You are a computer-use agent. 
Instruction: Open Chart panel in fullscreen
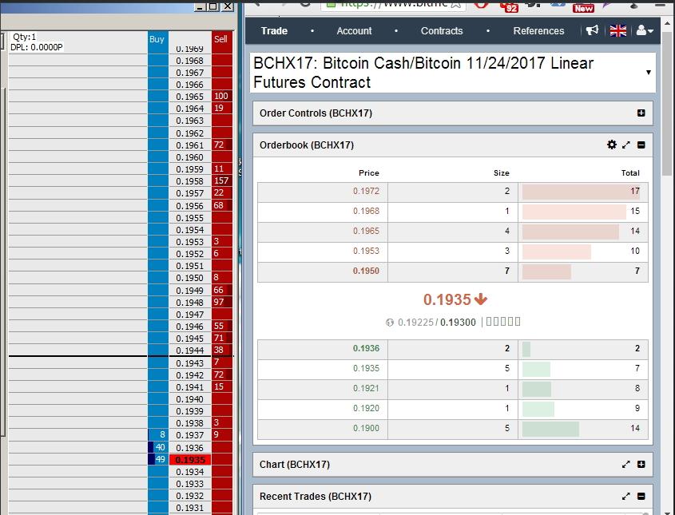point(626,464)
